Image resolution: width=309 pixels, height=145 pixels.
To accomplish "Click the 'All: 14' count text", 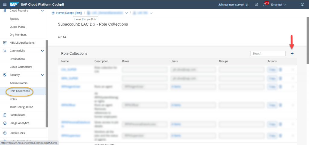I will [62, 37].
